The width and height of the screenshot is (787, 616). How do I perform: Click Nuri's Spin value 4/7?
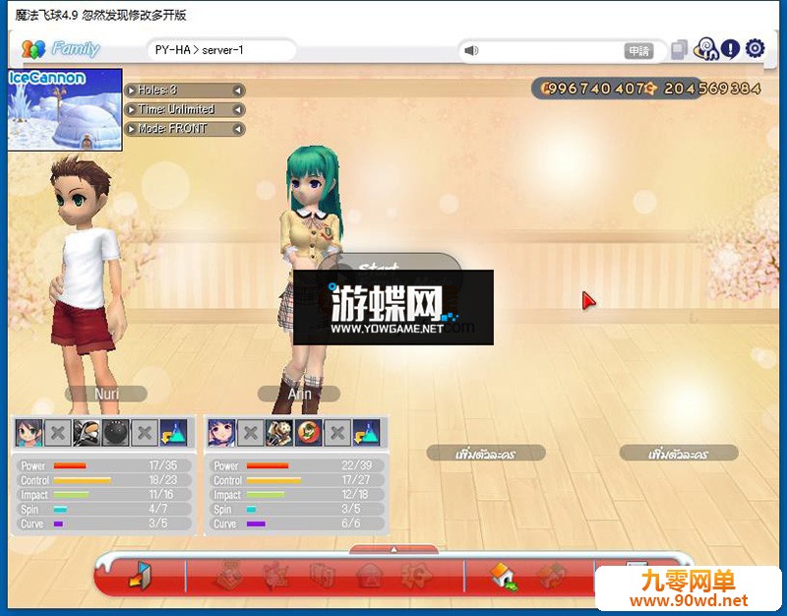tap(158, 509)
